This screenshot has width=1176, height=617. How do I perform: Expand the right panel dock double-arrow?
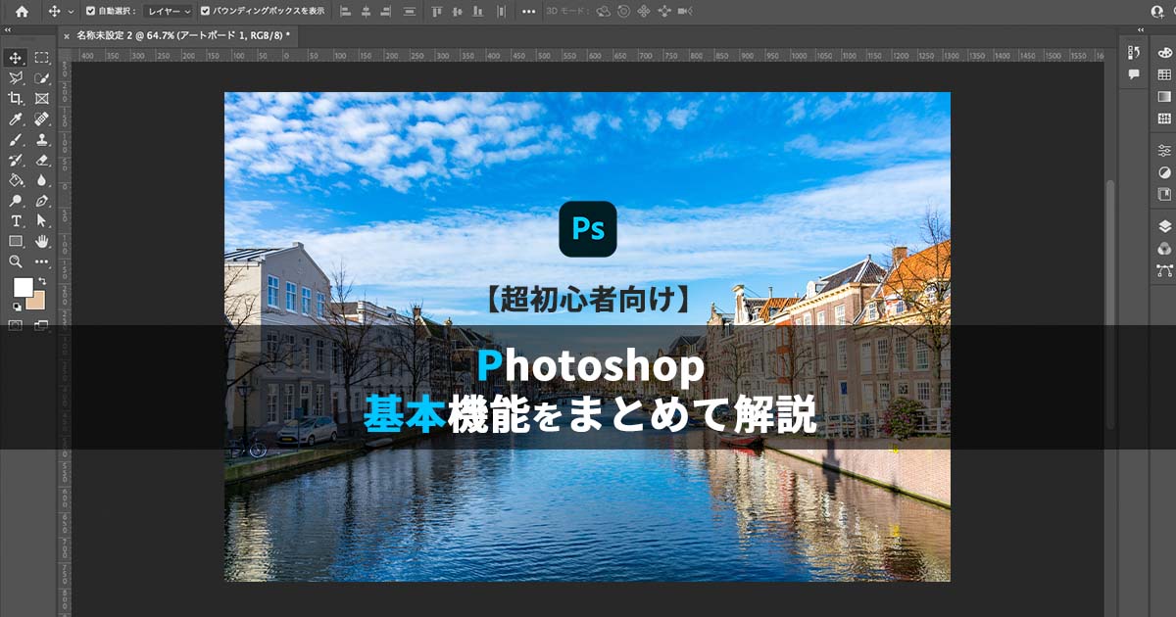point(1139,30)
